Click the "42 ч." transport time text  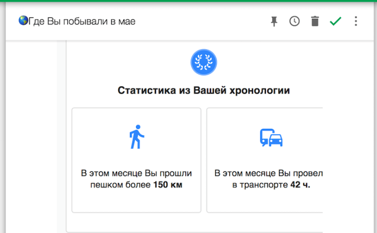click(x=300, y=185)
